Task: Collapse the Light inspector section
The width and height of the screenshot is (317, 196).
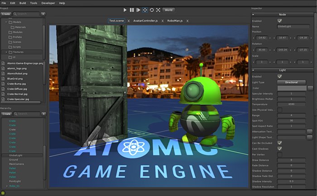Action: pyautogui.click(x=253, y=70)
